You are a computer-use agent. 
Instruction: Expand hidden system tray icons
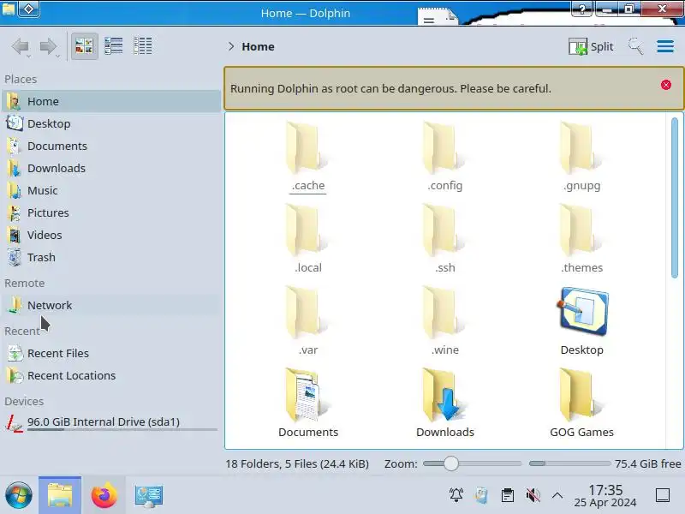pyautogui.click(x=557, y=495)
